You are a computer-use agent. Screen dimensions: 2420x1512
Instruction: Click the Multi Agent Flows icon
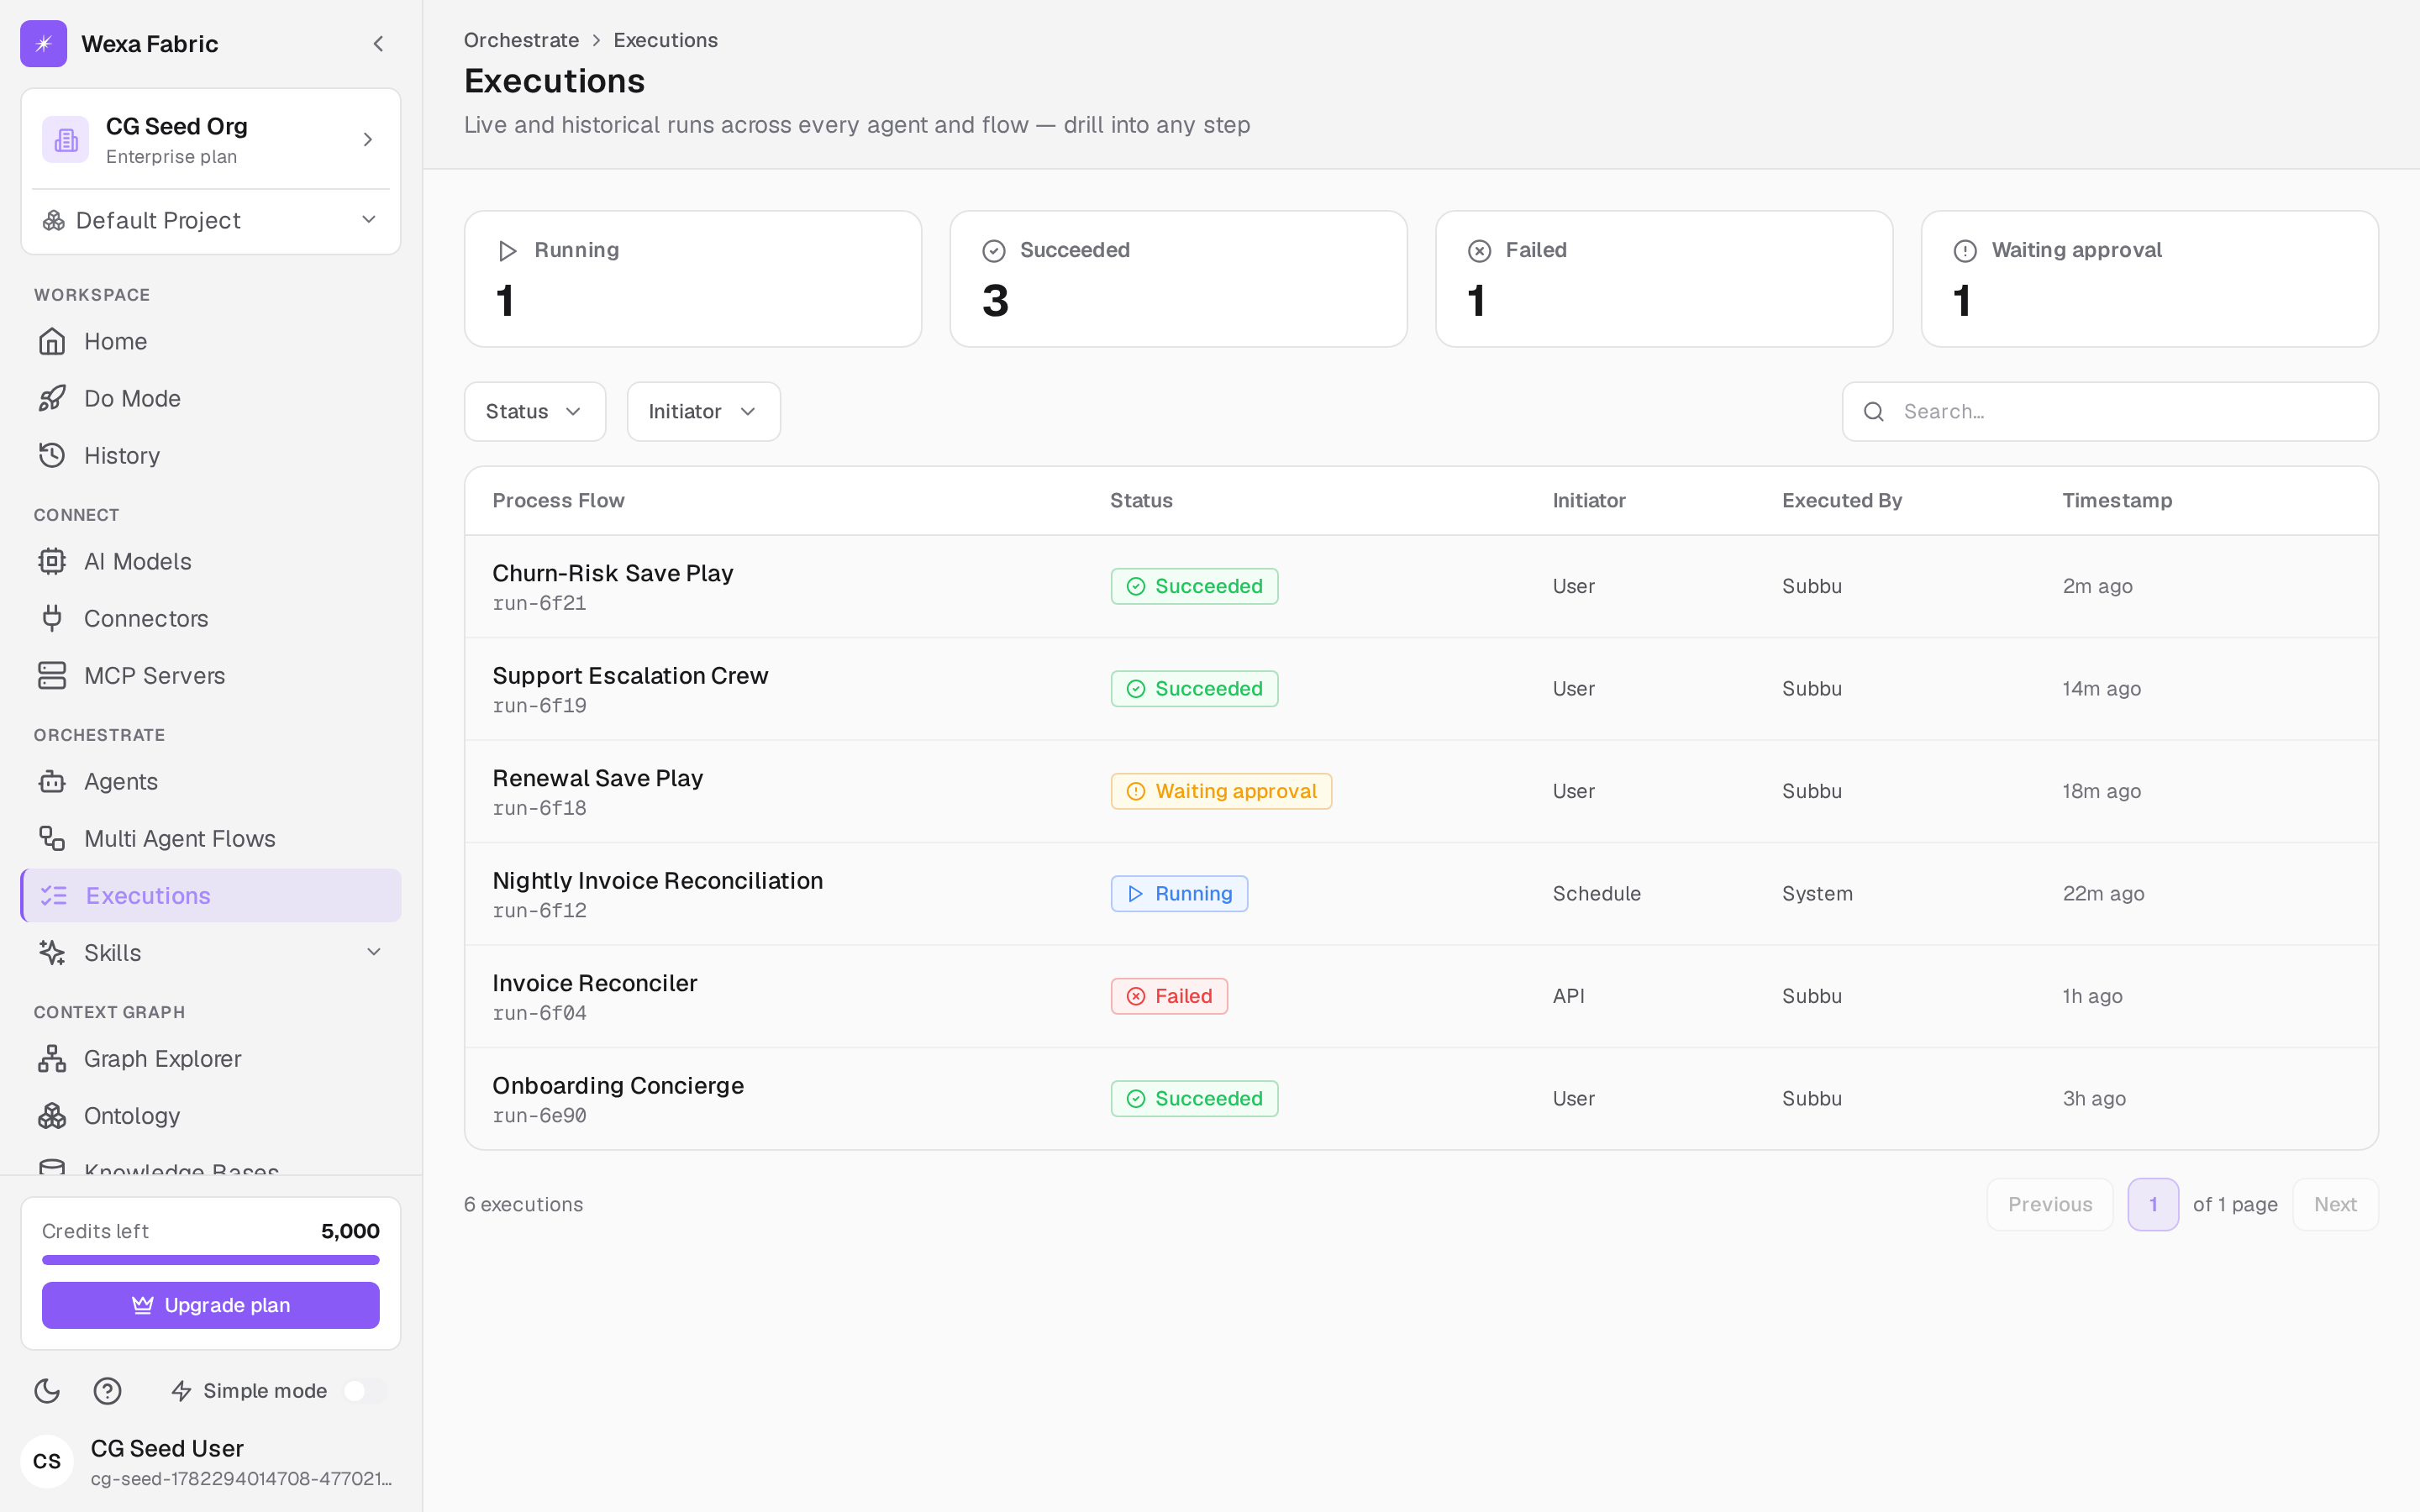52,839
